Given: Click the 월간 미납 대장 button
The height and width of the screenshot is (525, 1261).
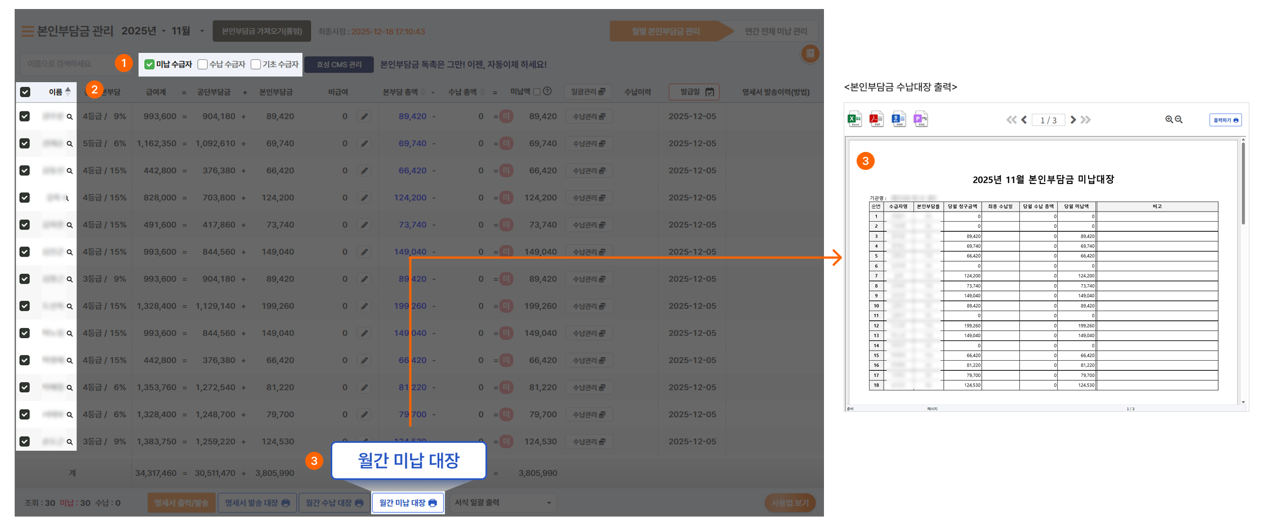Looking at the screenshot, I should click(408, 502).
